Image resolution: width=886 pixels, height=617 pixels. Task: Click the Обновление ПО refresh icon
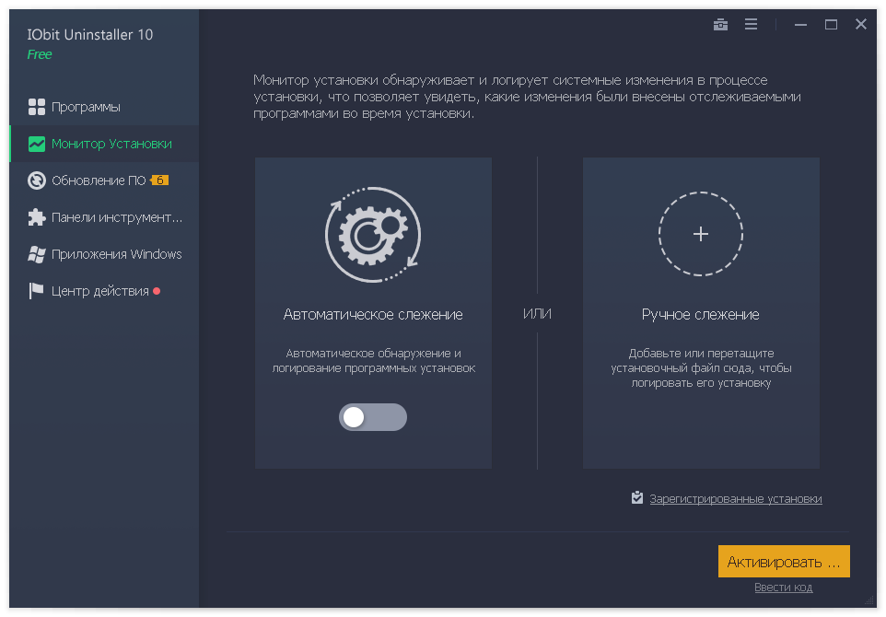(37, 180)
